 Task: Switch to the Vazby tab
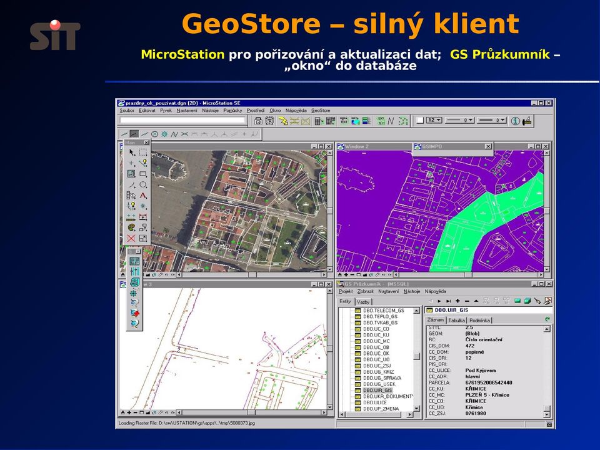[x=363, y=302]
